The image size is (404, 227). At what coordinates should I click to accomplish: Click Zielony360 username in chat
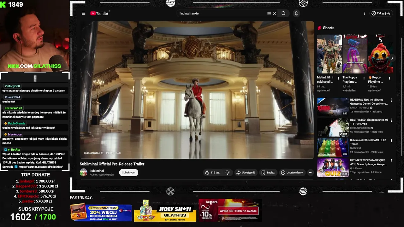click(12, 86)
